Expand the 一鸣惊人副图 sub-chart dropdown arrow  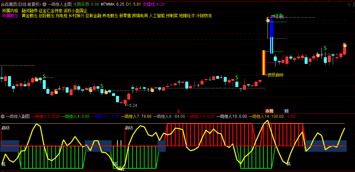click(3, 117)
